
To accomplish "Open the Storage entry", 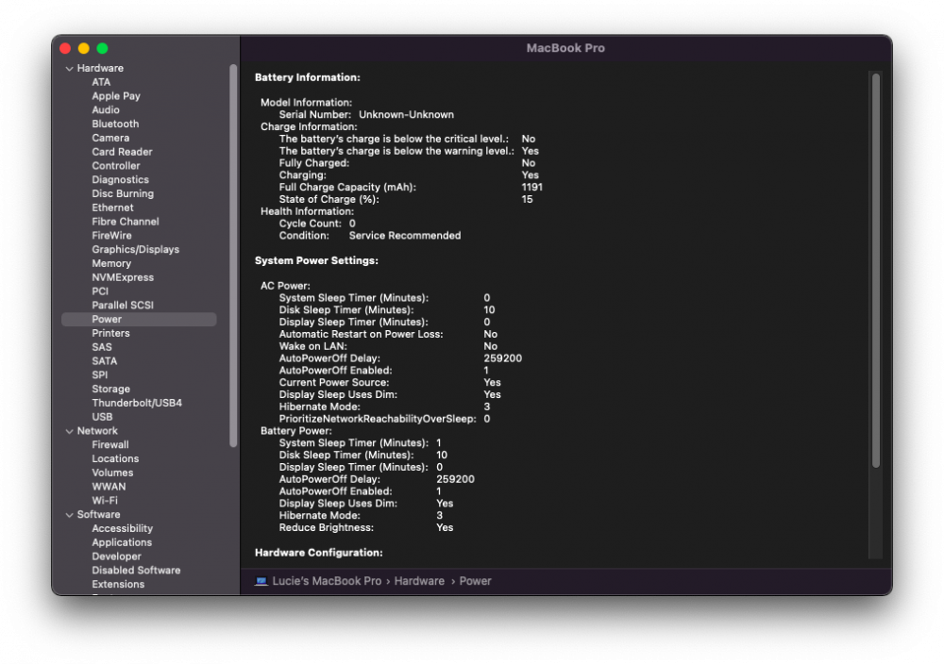I will coord(110,389).
